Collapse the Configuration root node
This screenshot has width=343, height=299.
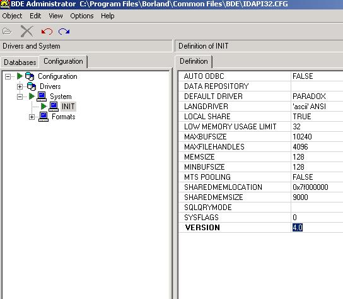coord(8,76)
